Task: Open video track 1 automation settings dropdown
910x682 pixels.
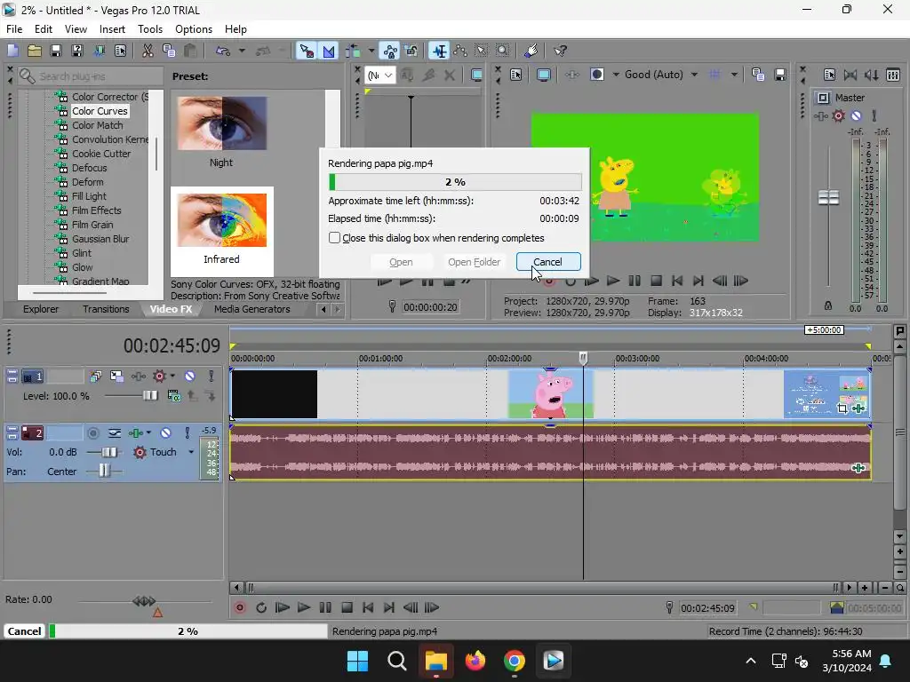Action: pos(173,376)
